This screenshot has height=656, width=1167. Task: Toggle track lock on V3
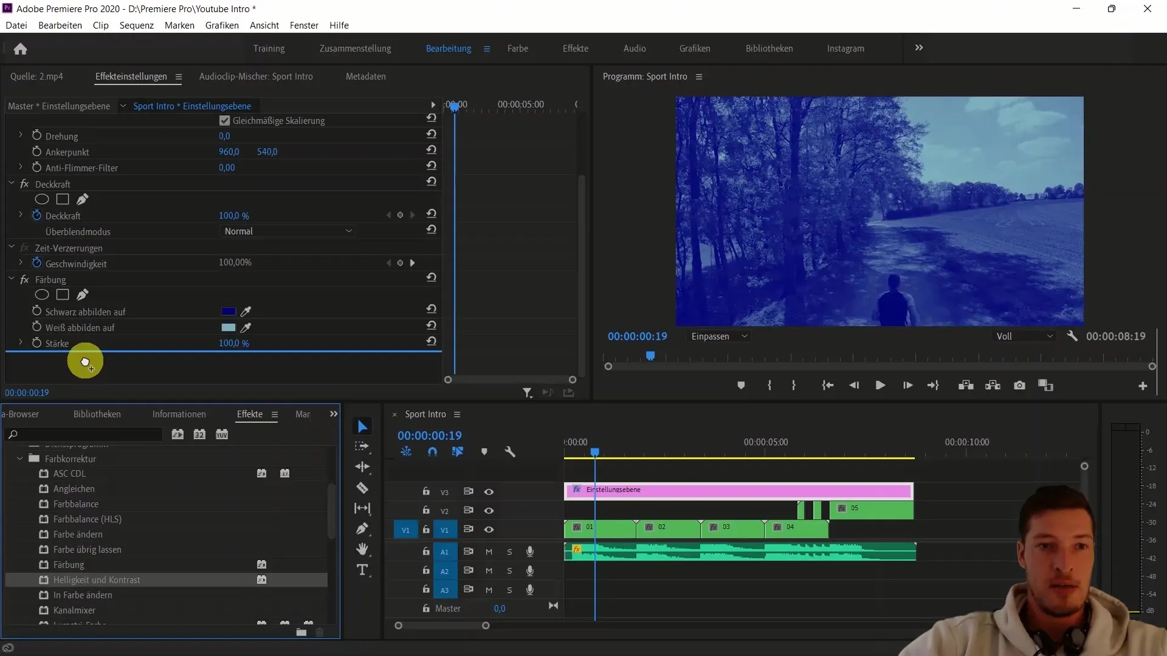426,491
